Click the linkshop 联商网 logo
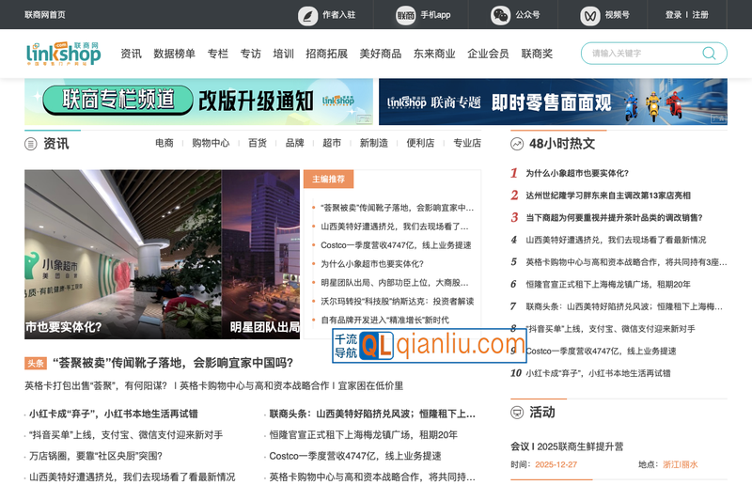752x485 pixels. coord(63,54)
